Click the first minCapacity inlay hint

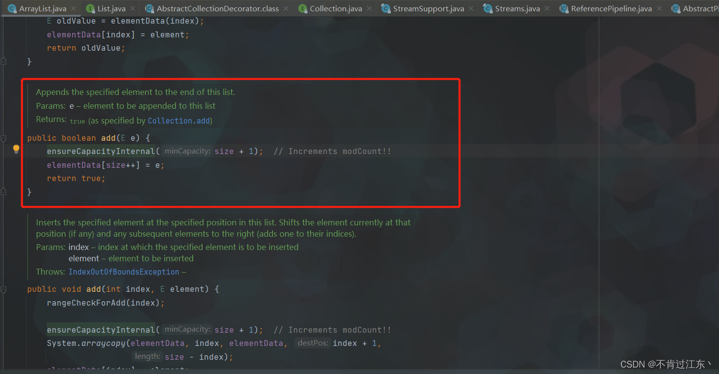tap(187, 151)
